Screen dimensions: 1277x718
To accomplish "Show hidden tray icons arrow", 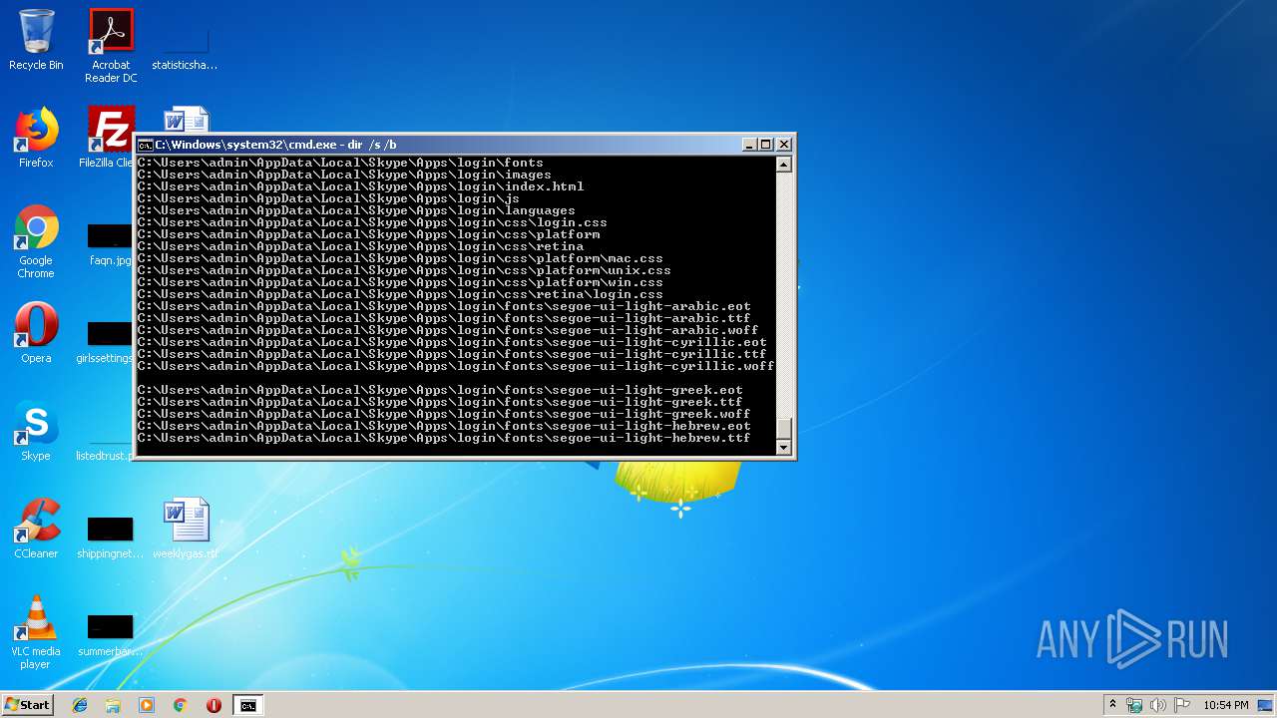I will [x=1112, y=705].
